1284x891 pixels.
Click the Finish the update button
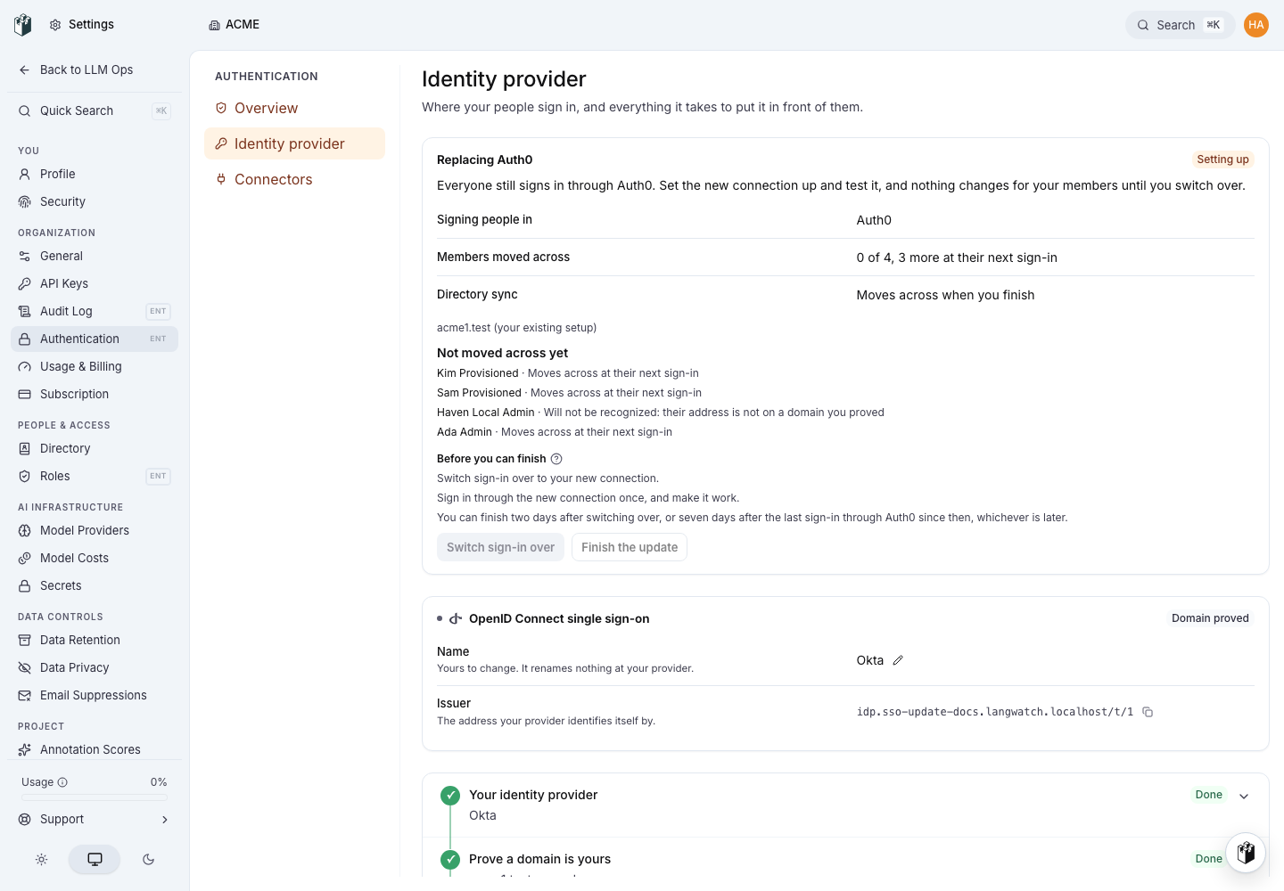(630, 547)
